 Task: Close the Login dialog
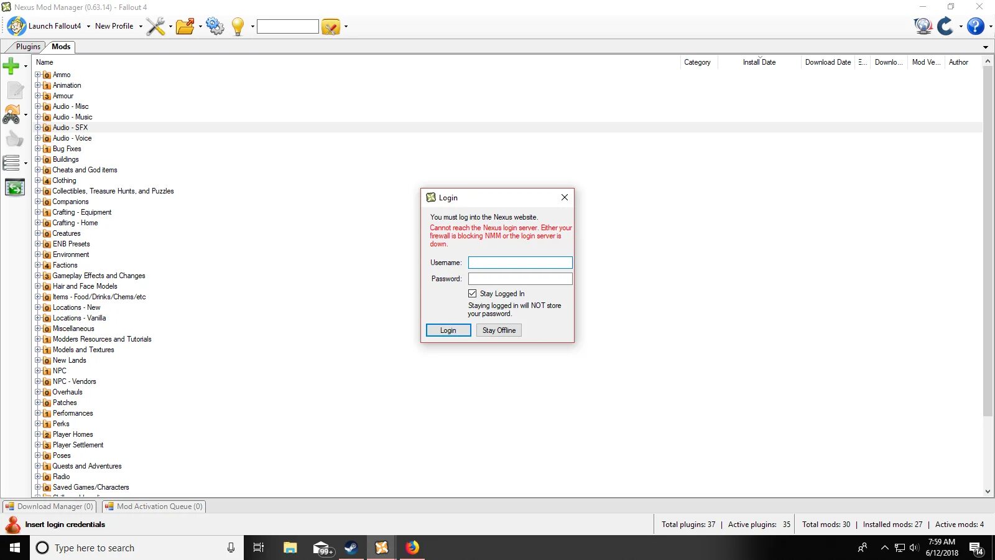coord(565,197)
